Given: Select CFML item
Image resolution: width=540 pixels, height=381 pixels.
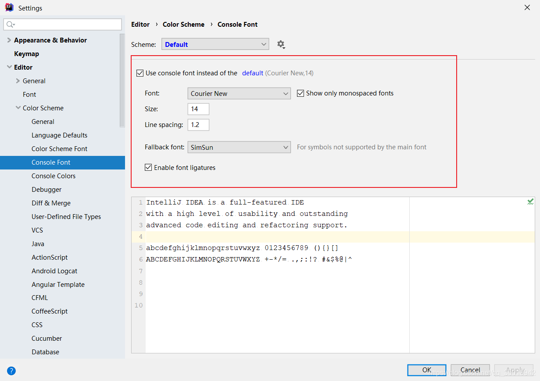Looking at the screenshot, I should [39, 298].
